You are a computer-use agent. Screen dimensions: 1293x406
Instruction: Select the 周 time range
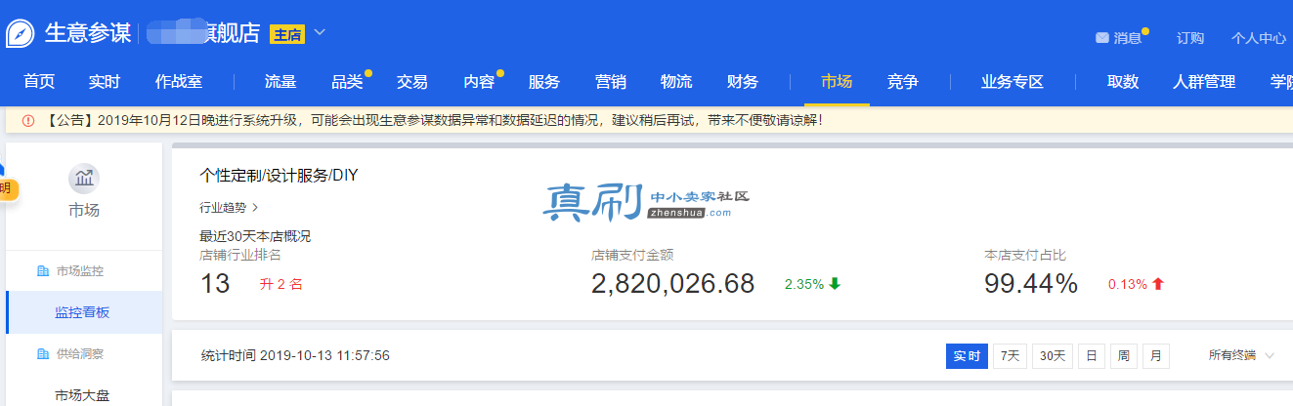tap(1124, 356)
